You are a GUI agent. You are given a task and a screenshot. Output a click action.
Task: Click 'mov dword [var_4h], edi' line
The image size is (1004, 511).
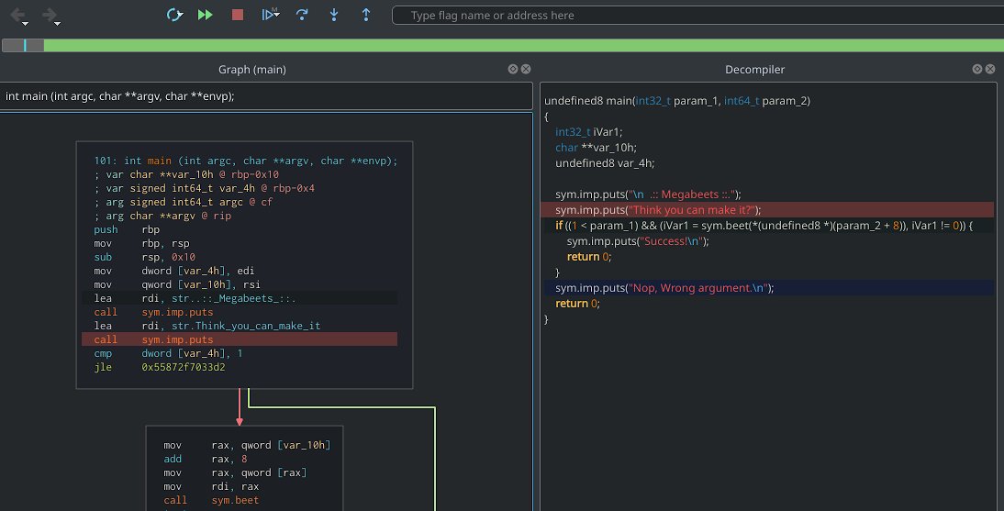point(174,271)
